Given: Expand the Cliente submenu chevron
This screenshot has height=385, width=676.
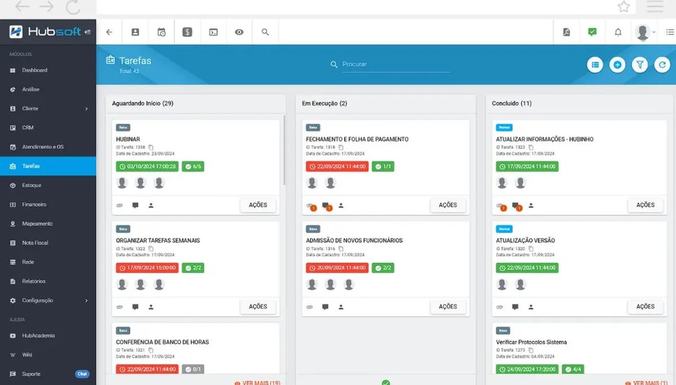Looking at the screenshot, I should [x=86, y=109].
